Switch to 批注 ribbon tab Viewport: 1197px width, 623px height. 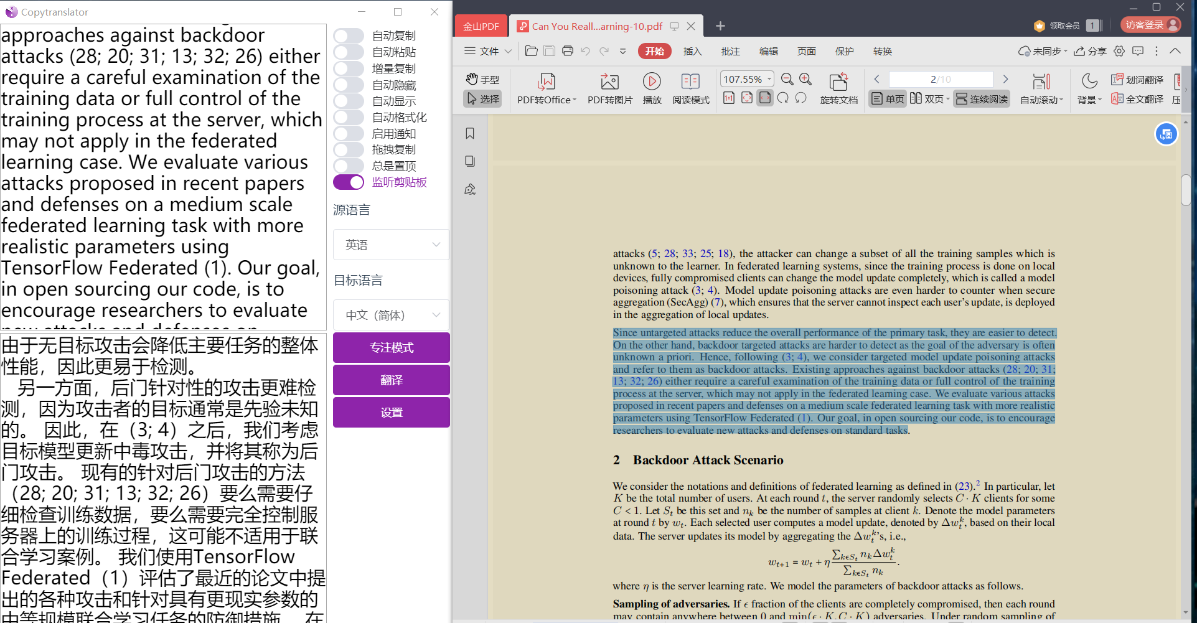tap(730, 51)
